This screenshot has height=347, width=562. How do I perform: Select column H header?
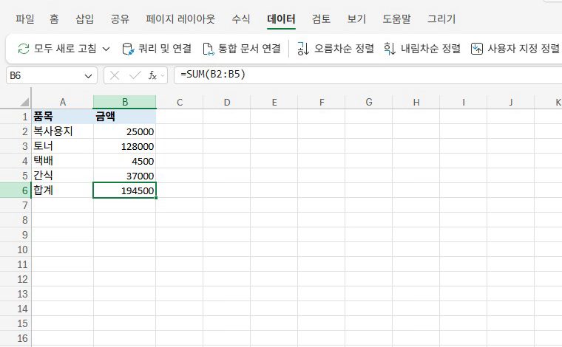416,103
